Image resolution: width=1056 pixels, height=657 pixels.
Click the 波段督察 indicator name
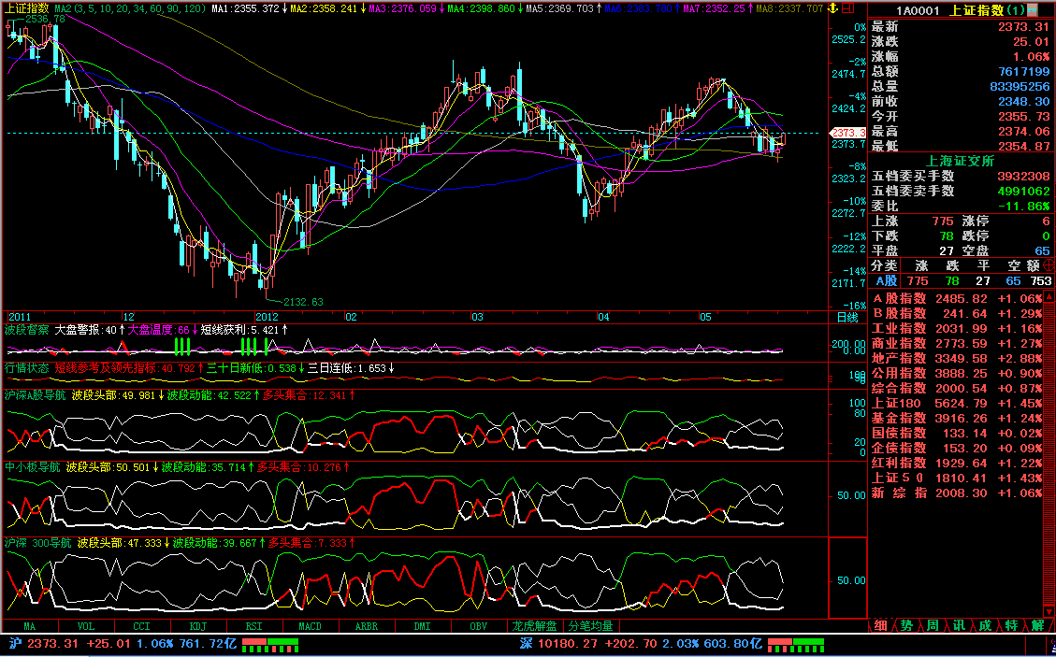click(27, 330)
